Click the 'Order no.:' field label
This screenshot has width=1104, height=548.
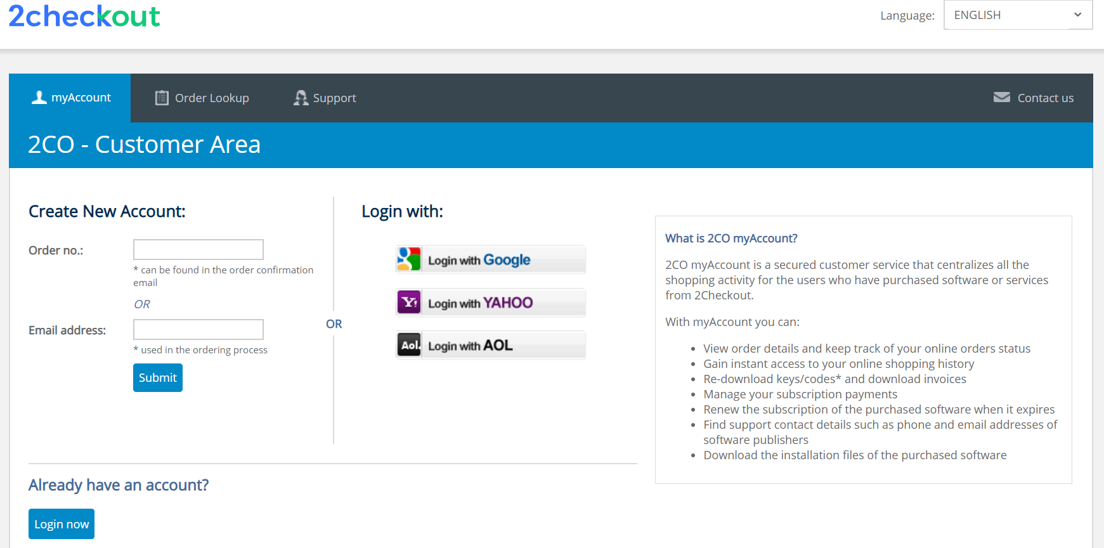(x=56, y=251)
